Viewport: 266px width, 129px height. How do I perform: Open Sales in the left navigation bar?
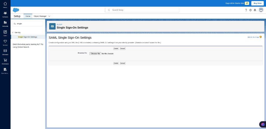(5, 33)
